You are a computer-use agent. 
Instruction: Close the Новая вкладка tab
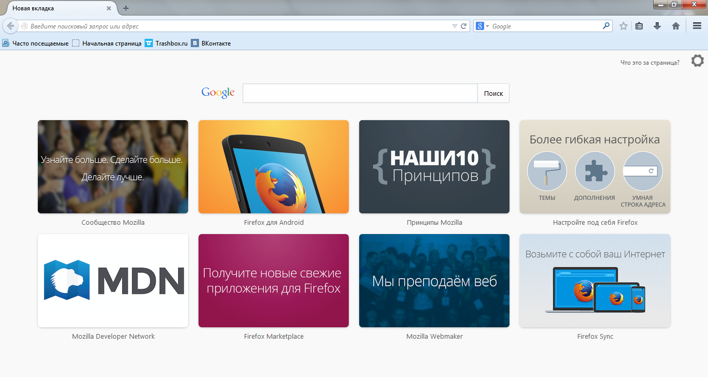coord(109,8)
